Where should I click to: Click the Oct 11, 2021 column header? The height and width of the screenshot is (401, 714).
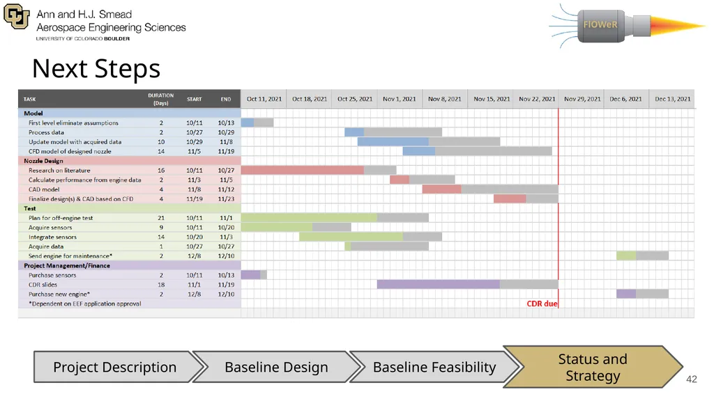(x=264, y=99)
